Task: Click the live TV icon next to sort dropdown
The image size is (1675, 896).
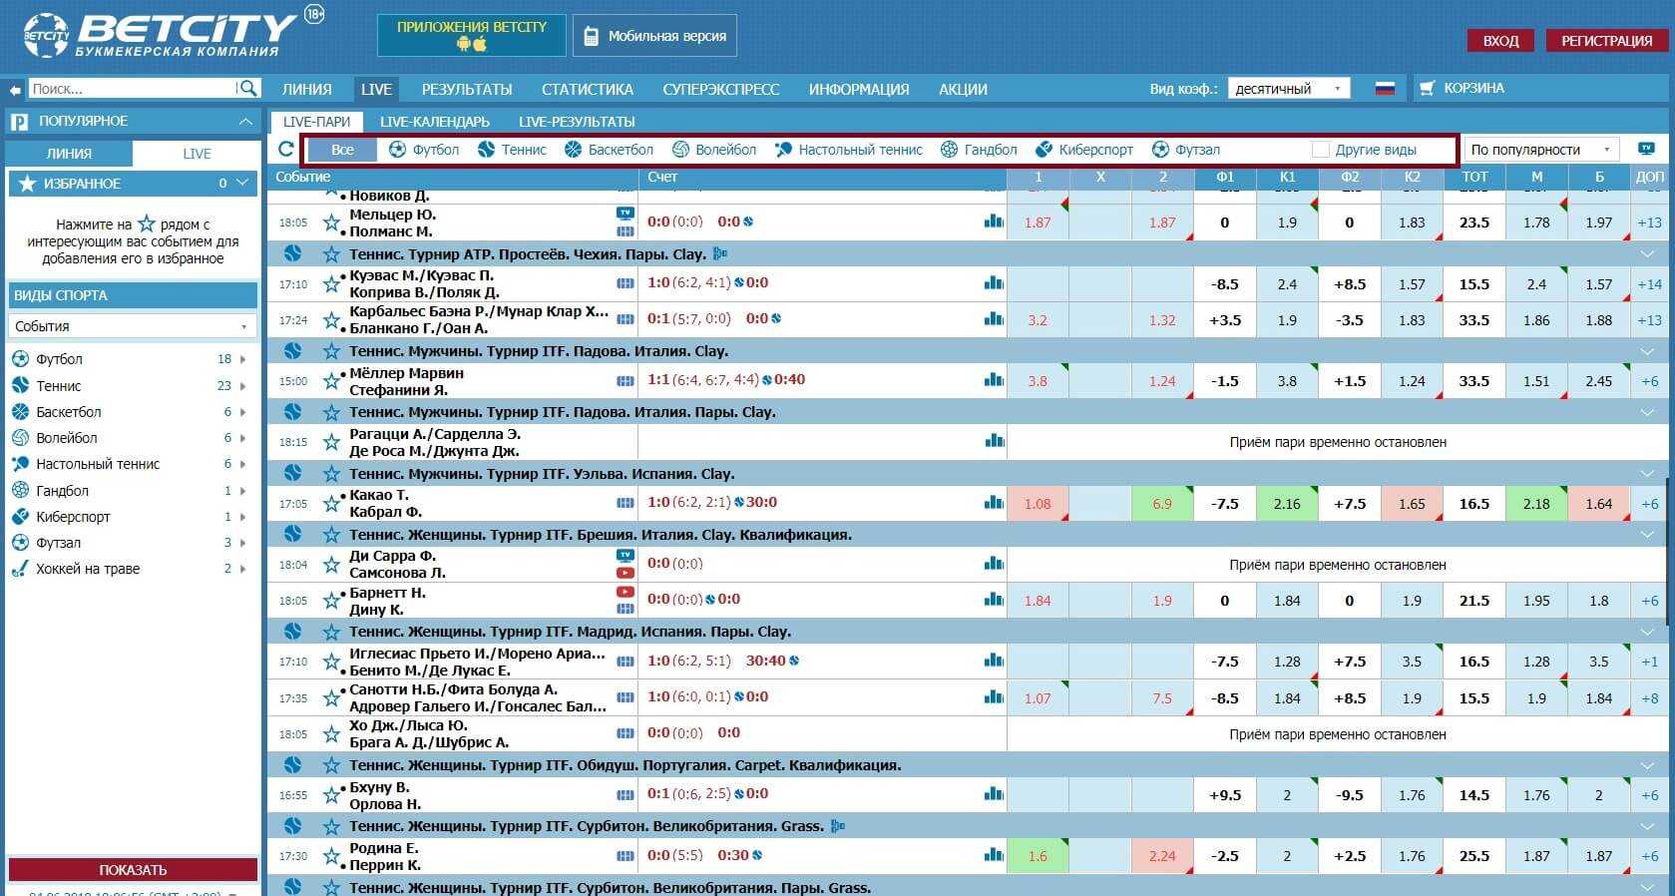Action: tap(1646, 149)
